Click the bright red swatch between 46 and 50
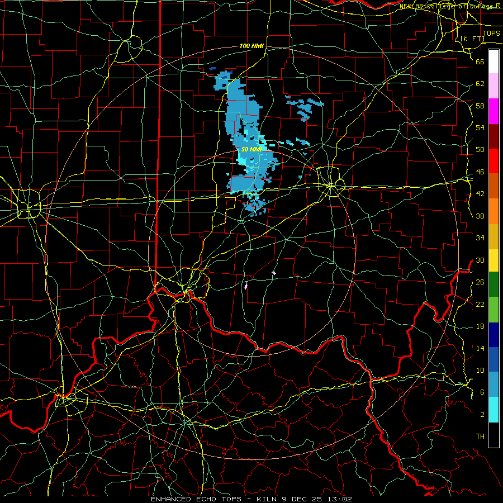503x503 pixels. point(493,161)
